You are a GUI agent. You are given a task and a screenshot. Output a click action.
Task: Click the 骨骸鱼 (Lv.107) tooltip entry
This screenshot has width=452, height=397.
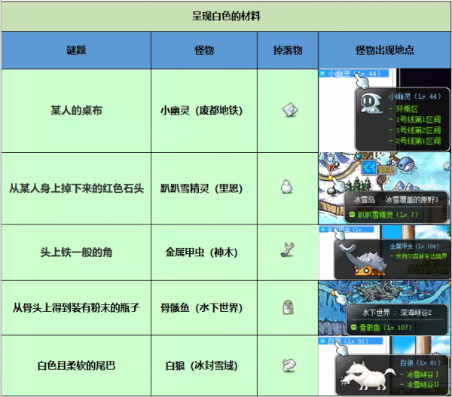pyautogui.click(x=382, y=328)
